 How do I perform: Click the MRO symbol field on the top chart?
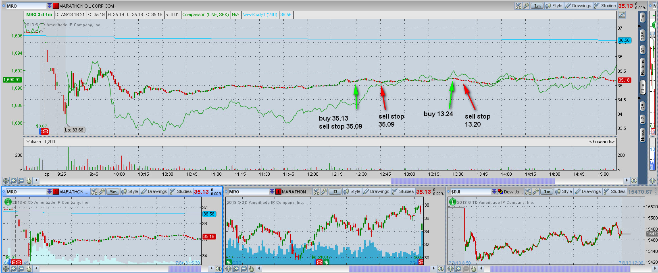pos(26,6)
